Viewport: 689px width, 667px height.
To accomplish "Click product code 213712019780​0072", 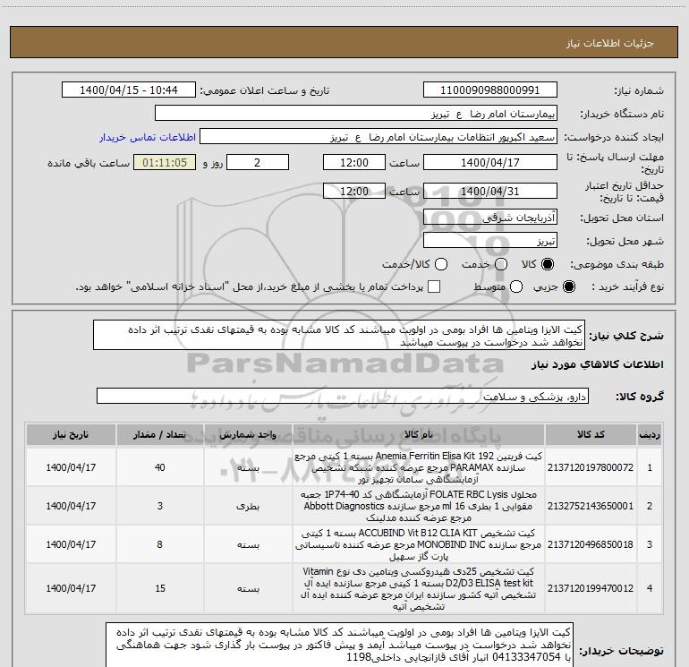I will pyautogui.click(x=591, y=467).
